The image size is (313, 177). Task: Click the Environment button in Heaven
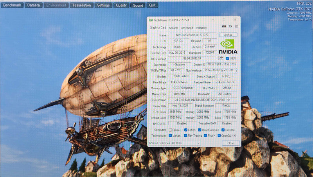point(56,5)
